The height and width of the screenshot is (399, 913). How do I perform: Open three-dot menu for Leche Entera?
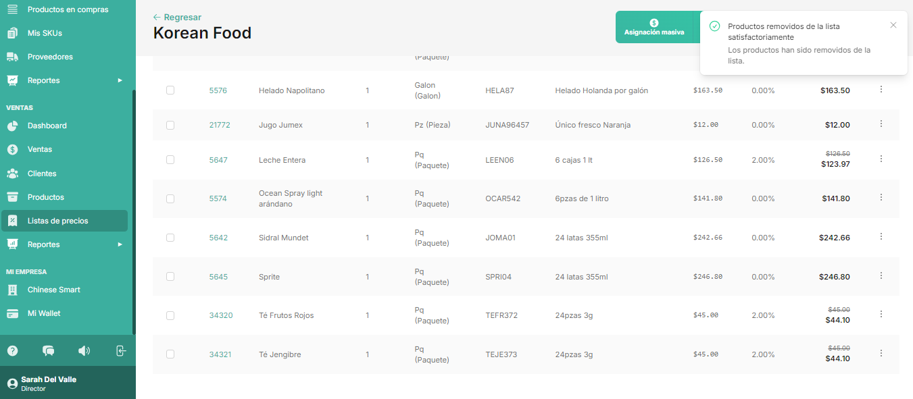881,159
